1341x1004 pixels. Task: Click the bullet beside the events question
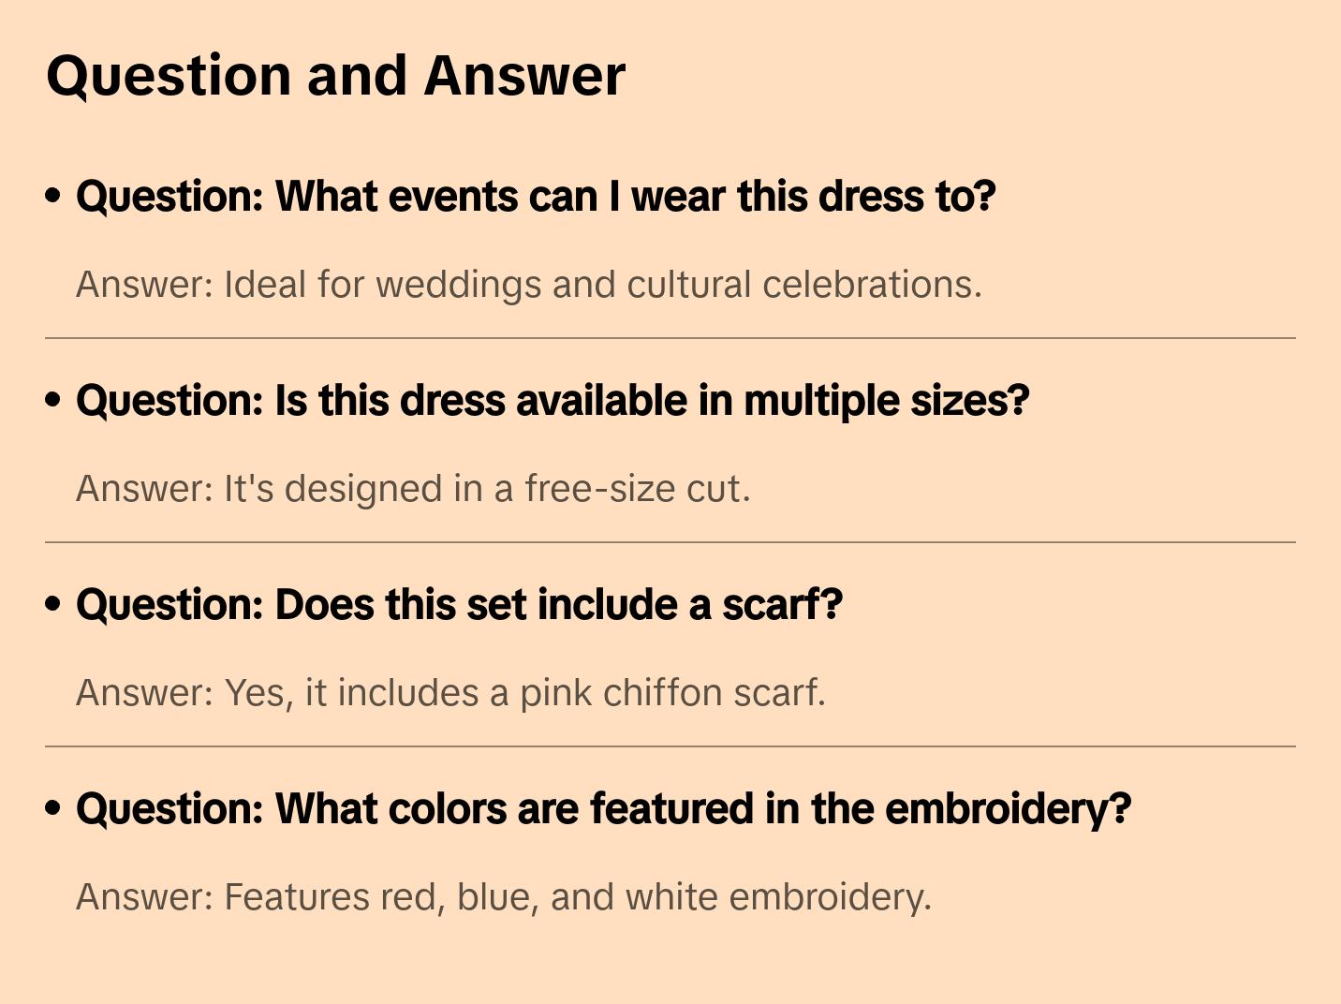point(53,197)
